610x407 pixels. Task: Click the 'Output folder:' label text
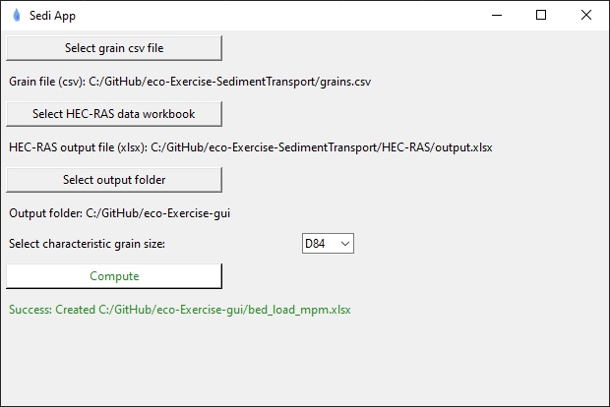(x=45, y=211)
